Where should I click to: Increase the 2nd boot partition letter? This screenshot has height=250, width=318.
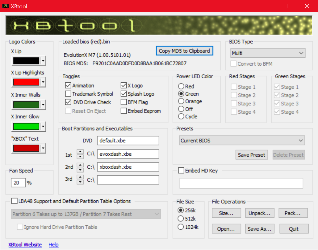80,165
